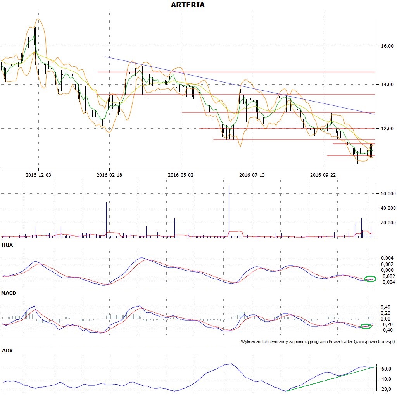Click the PowerTrader credit text
This screenshot has width=397, height=395.
coord(318,342)
